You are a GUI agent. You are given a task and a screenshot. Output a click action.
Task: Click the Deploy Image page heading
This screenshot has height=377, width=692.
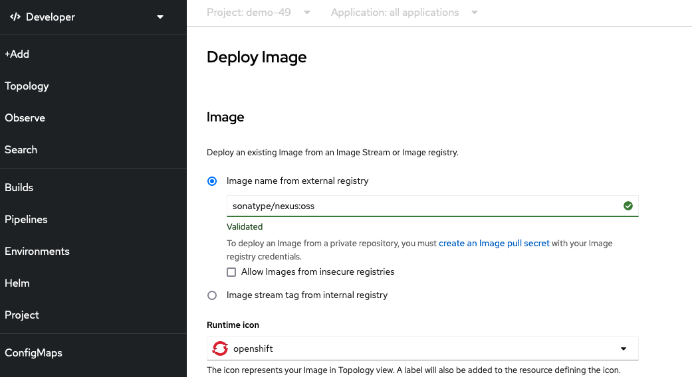point(257,57)
